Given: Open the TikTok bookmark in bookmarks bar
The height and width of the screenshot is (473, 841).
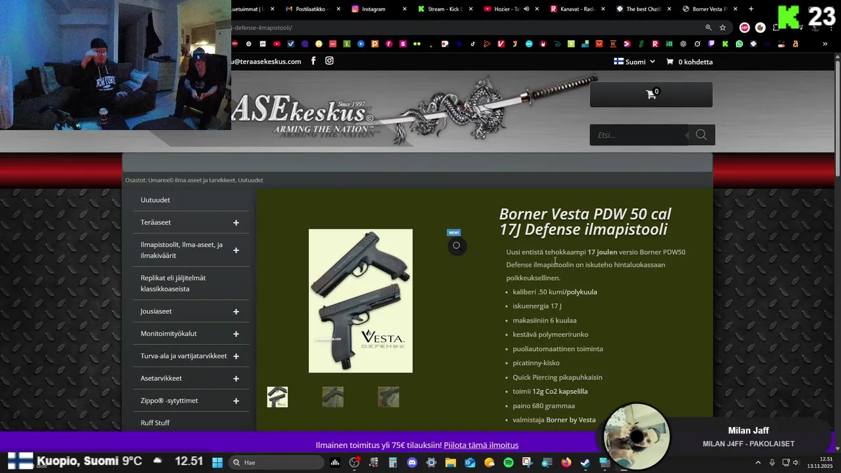Looking at the screenshot, I should (x=472, y=44).
